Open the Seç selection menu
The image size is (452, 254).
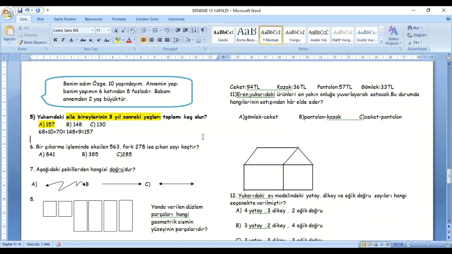point(415,42)
